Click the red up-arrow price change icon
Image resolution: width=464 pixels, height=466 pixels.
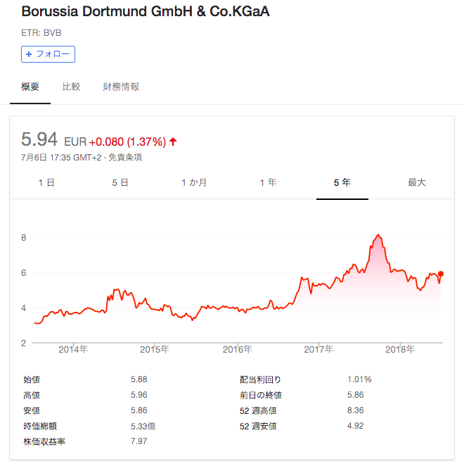(173, 141)
